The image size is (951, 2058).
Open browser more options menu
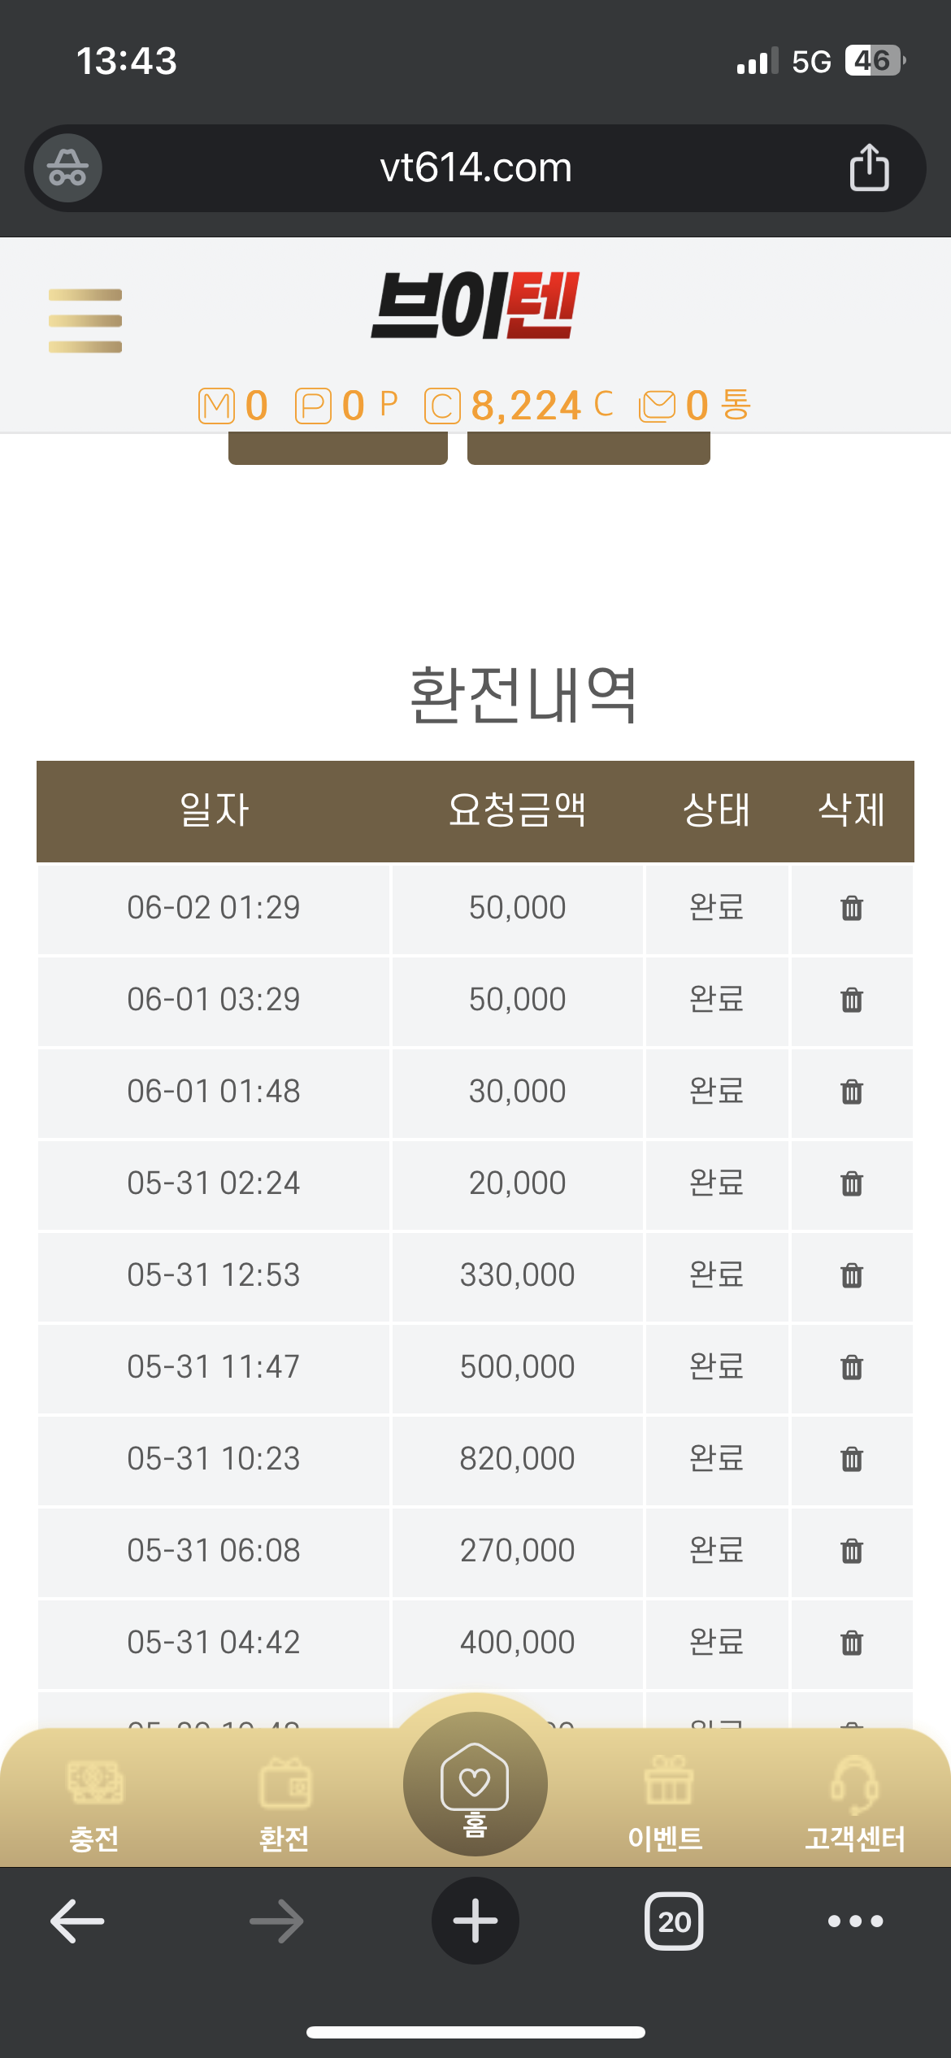coord(855,1921)
